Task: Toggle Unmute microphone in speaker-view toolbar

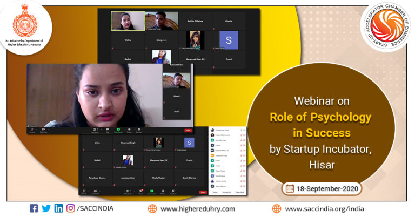Action: (32, 130)
